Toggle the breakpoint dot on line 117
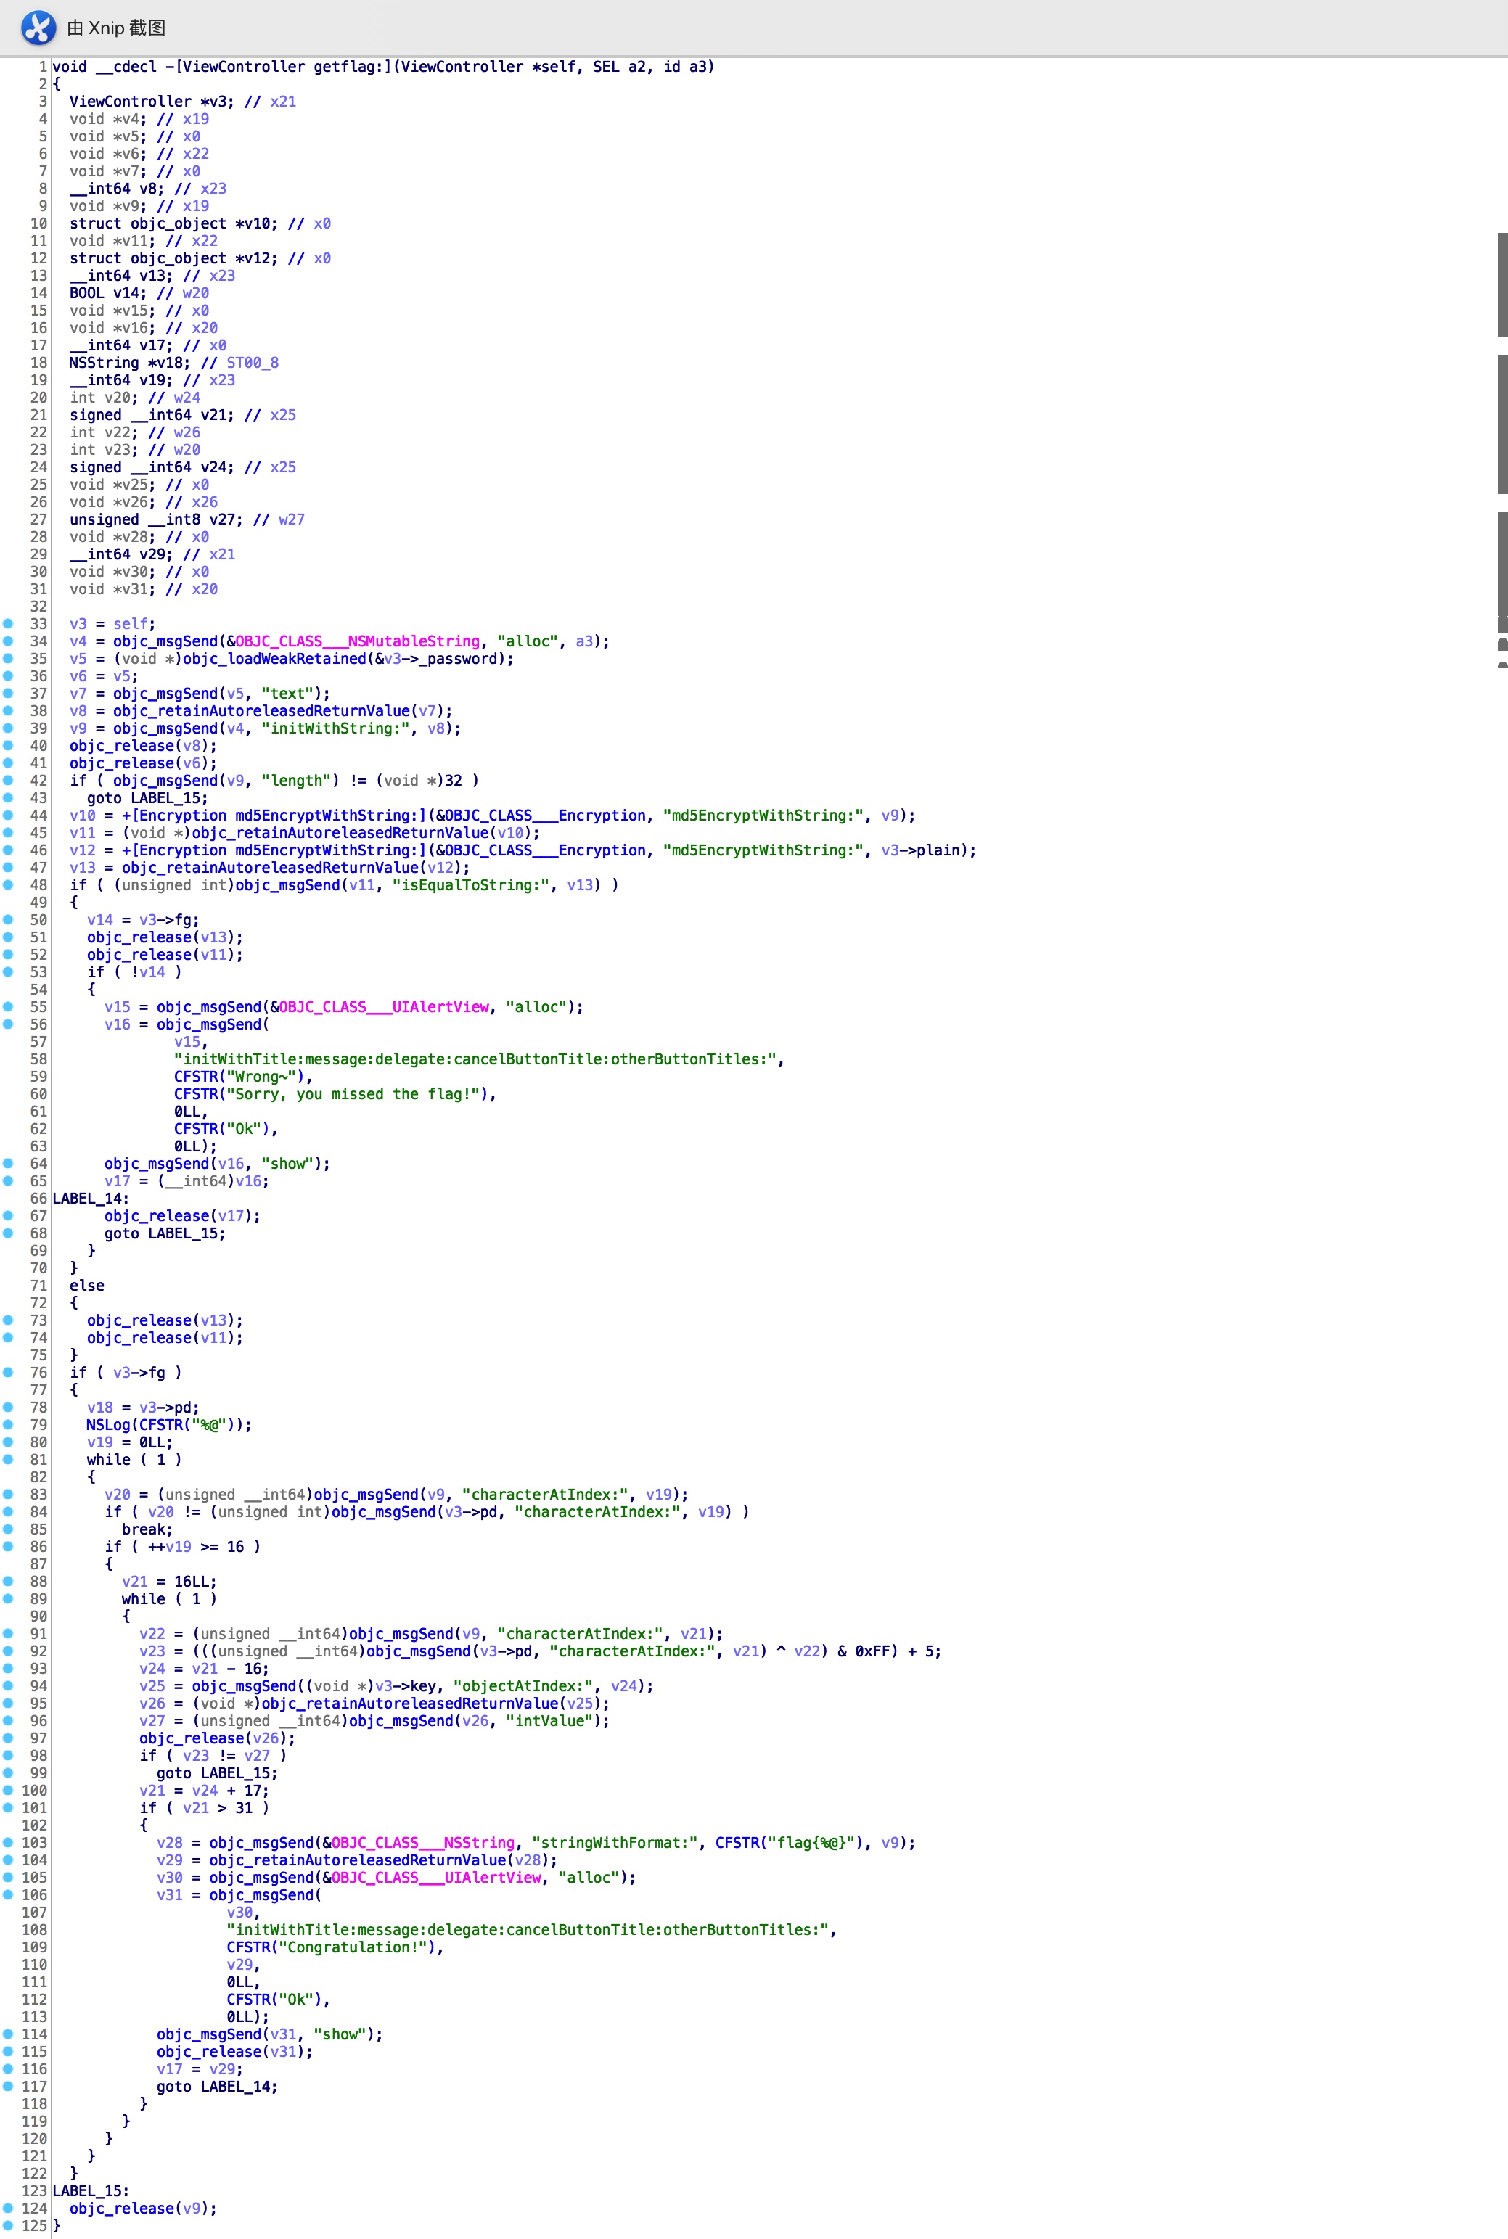Viewport: 1508px width, 2239px height. (9, 2086)
